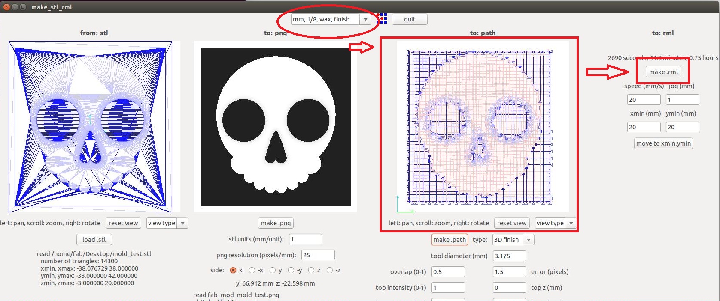Edit the tool diameter field

pos(509,256)
